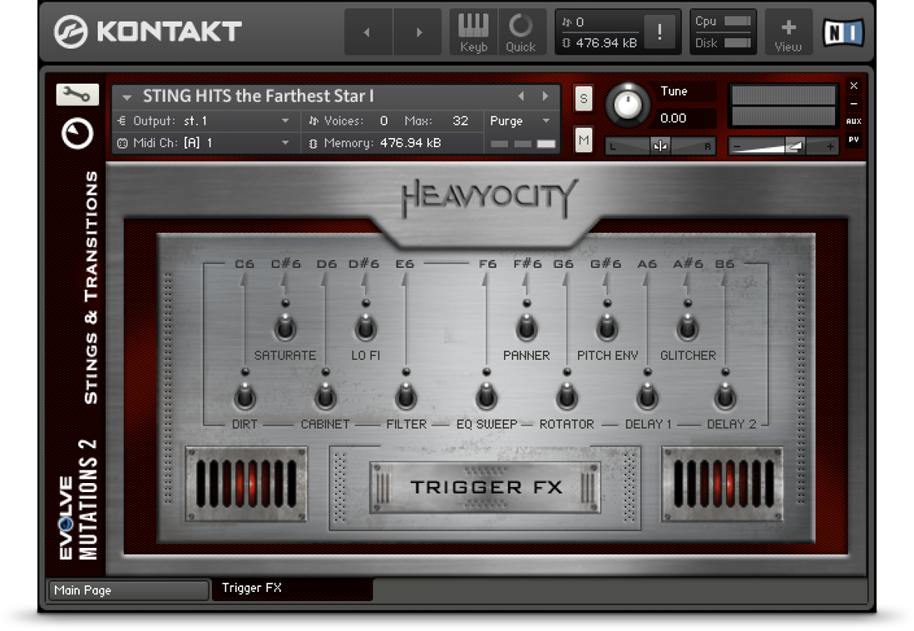Open the Keyb on-screen keyboard
914x631 pixels.
(473, 32)
